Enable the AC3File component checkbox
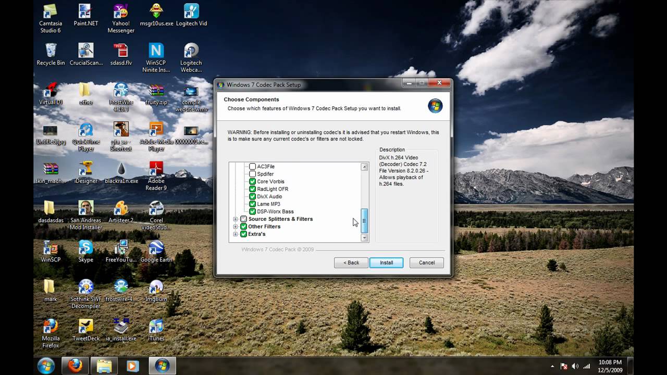 (253, 167)
